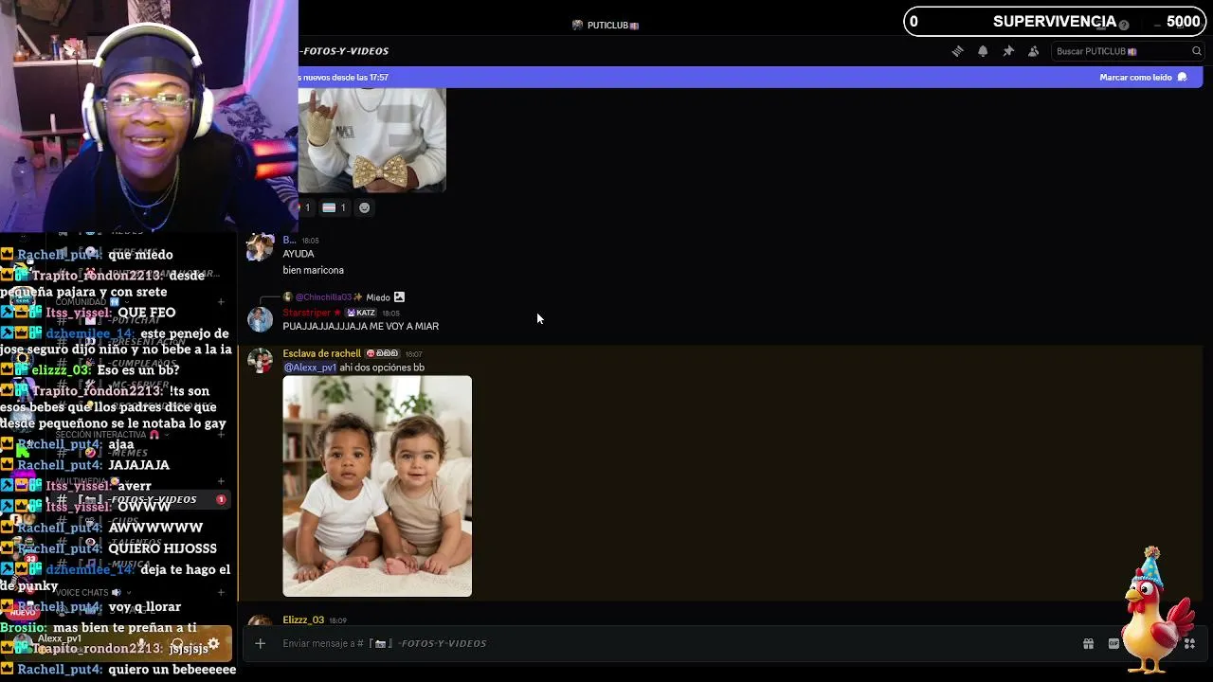This screenshot has width=1213, height=682.
Task: Click the PUTICLUB server title
Action: pyautogui.click(x=606, y=25)
